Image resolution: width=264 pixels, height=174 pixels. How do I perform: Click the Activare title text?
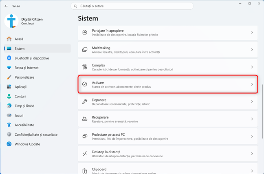click(x=98, y=83)
